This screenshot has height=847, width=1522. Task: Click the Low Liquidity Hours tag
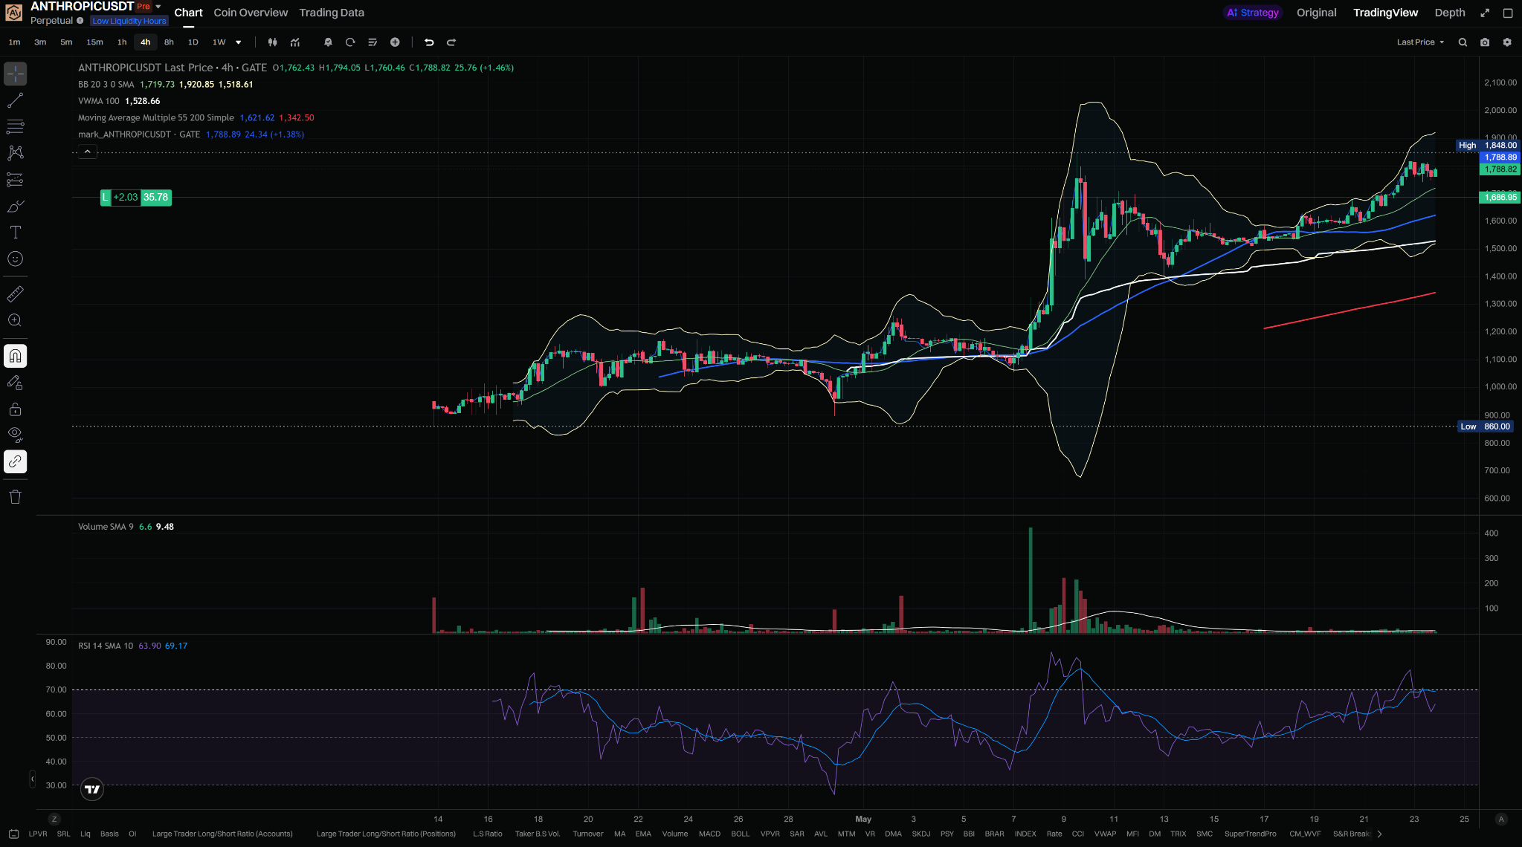pos(129,21)
